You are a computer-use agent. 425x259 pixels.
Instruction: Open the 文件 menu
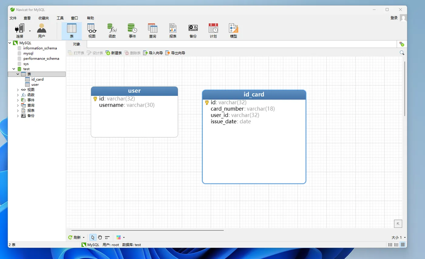pos(13,18)
